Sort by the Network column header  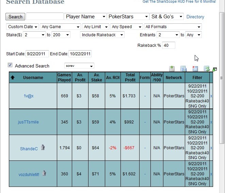click(174, 77)
